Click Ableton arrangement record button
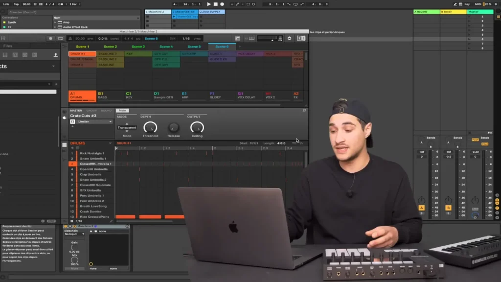Screen dimensions: 501x282 (x=222, y=4)
